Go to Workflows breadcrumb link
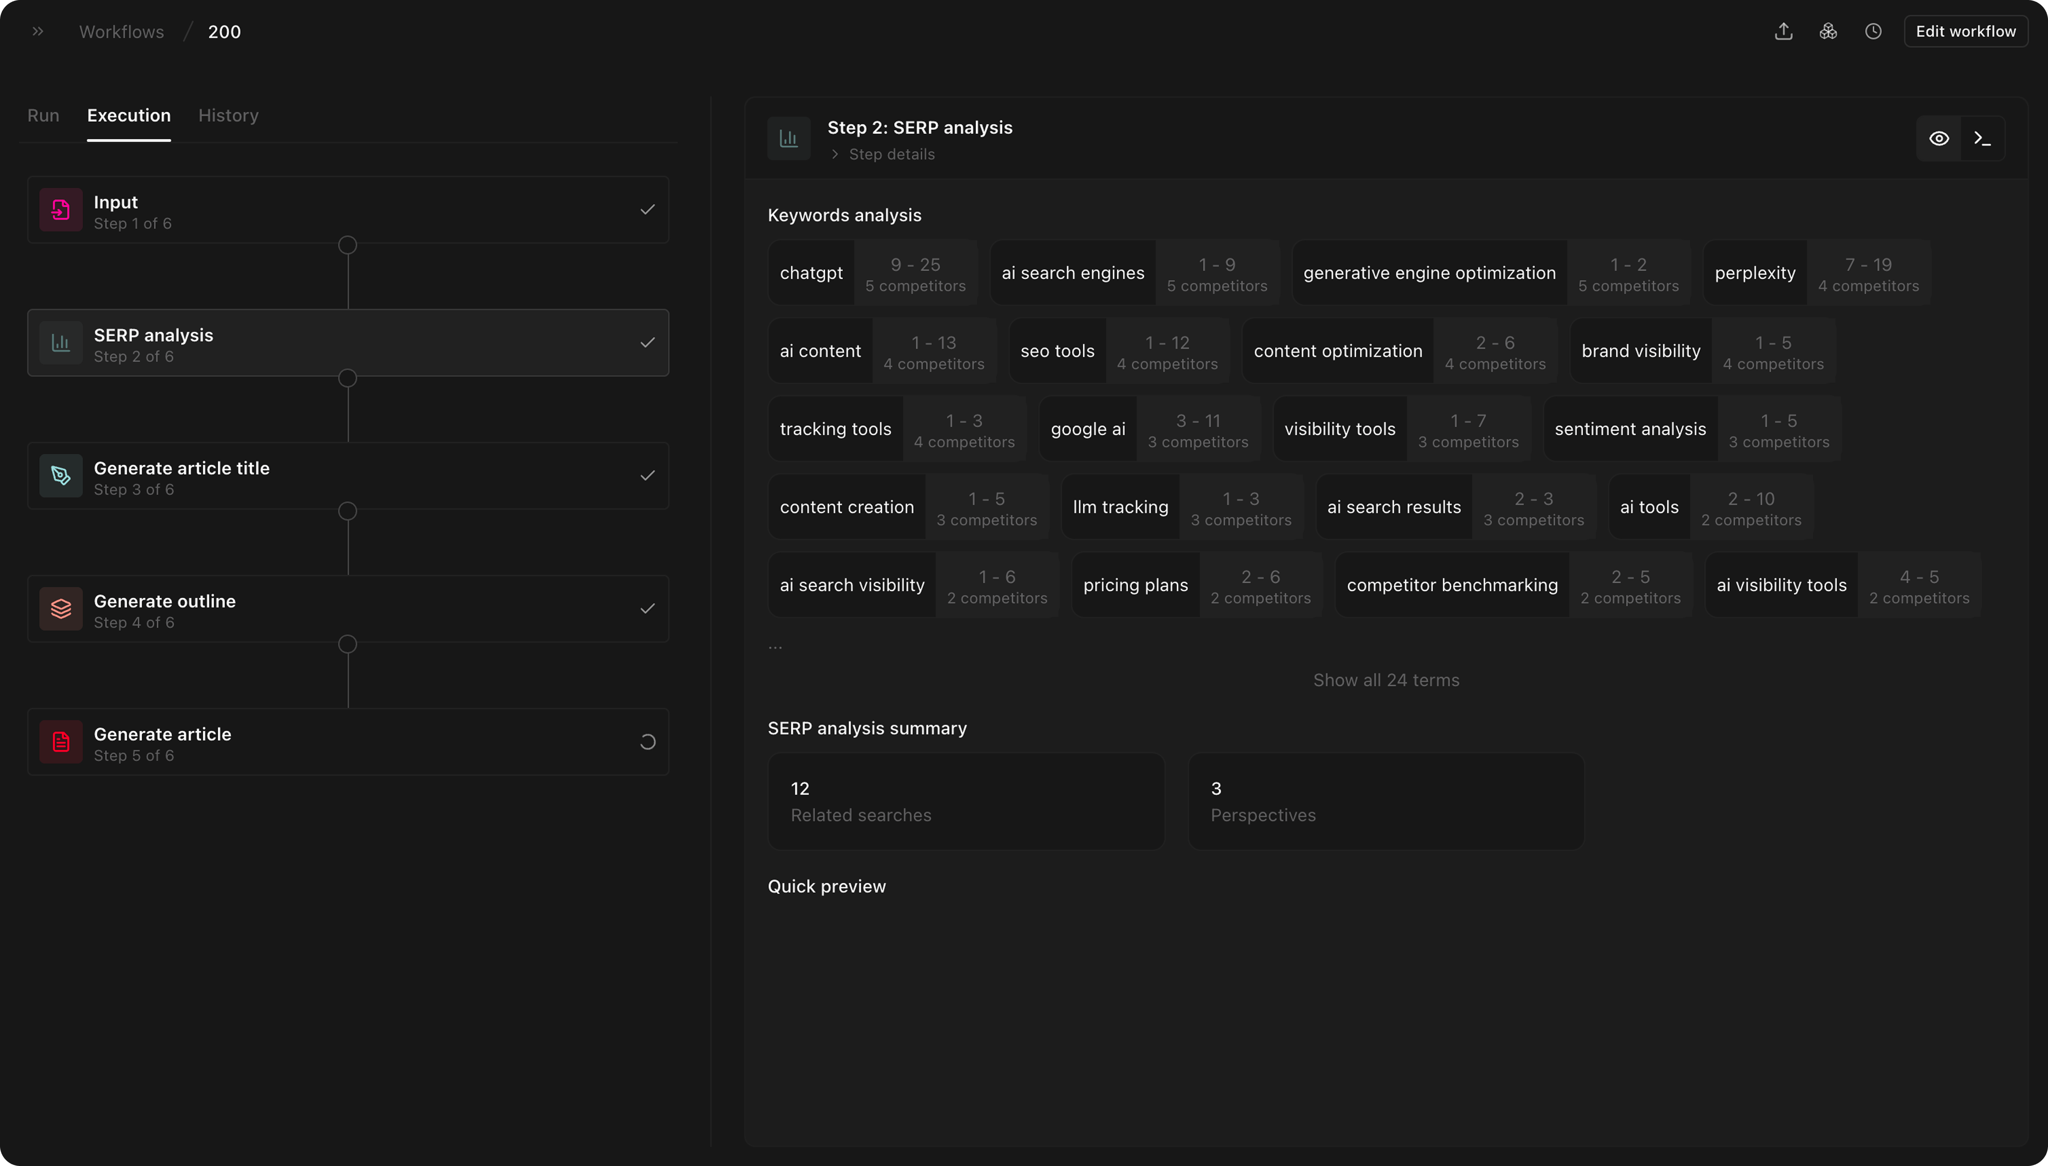 click(121, 32)
